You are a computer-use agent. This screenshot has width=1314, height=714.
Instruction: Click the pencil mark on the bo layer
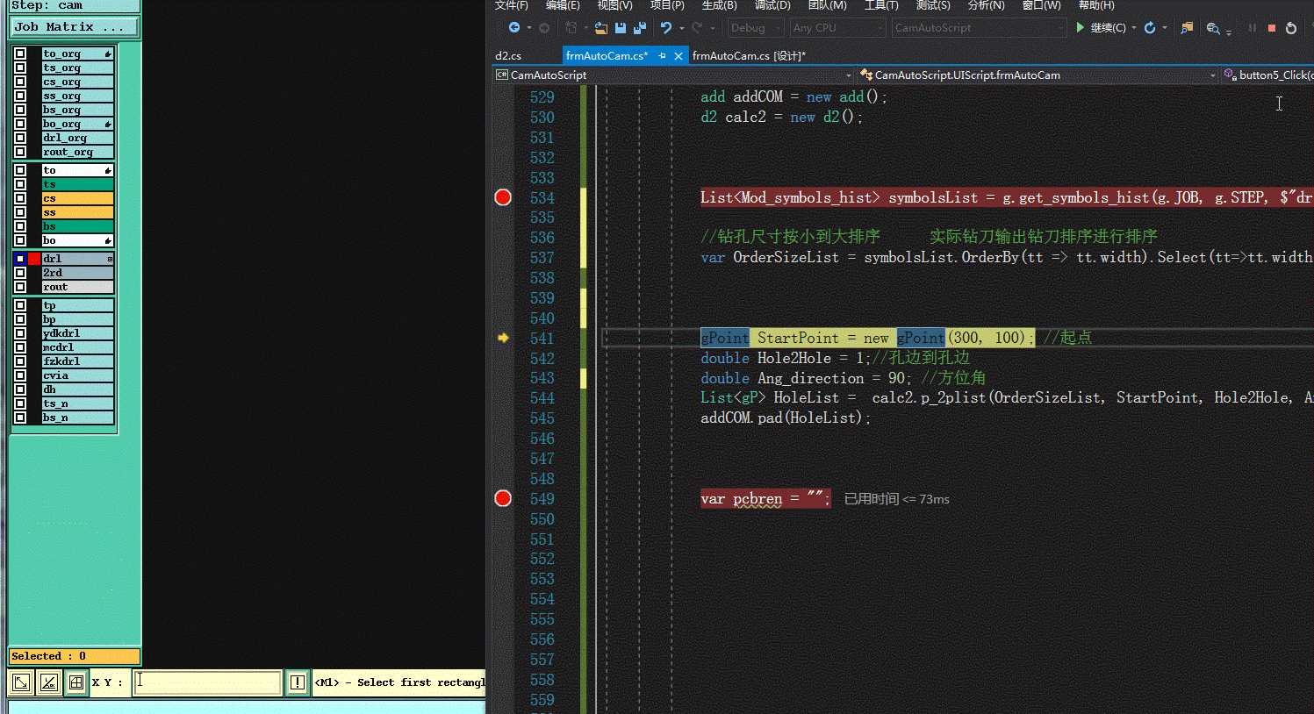[108, 240]
